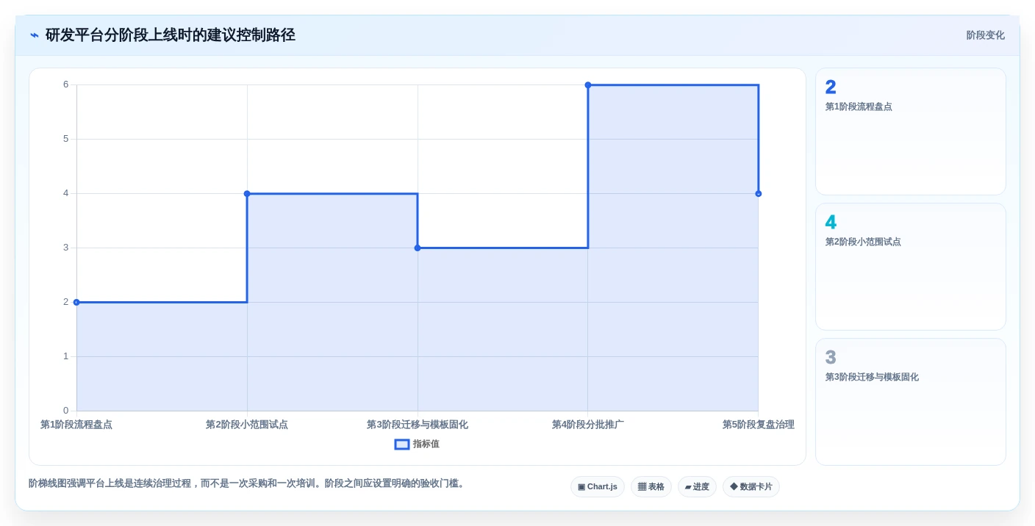Select the 表格 tag
This screenshot has width=1035, height=526.
click(x=651, y=486)
